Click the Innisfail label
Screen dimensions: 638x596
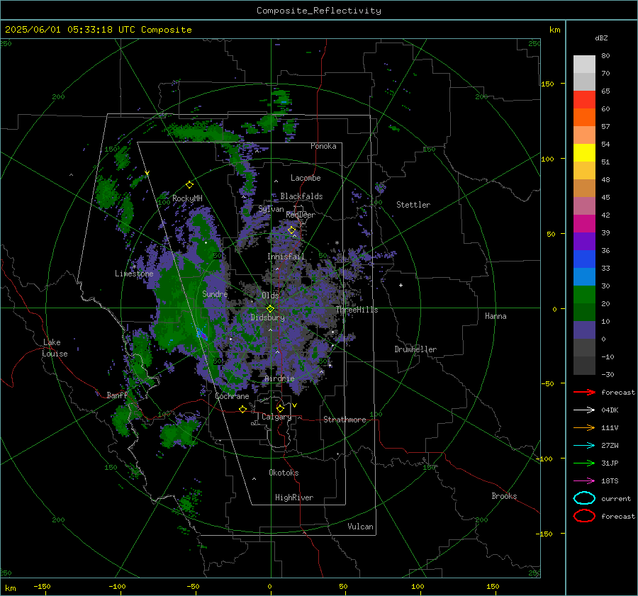(x=286, y=257)
